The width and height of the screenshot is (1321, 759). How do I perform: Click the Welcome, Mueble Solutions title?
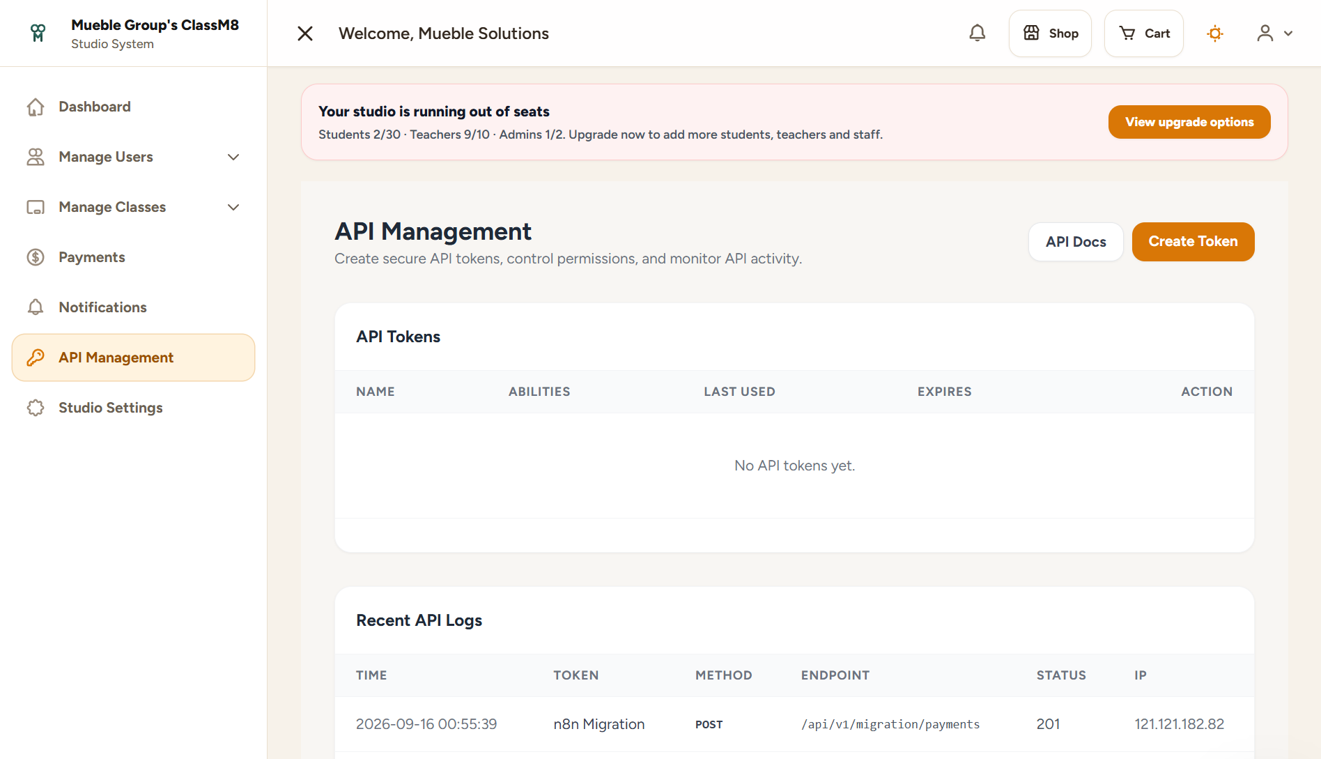(444, 33)
